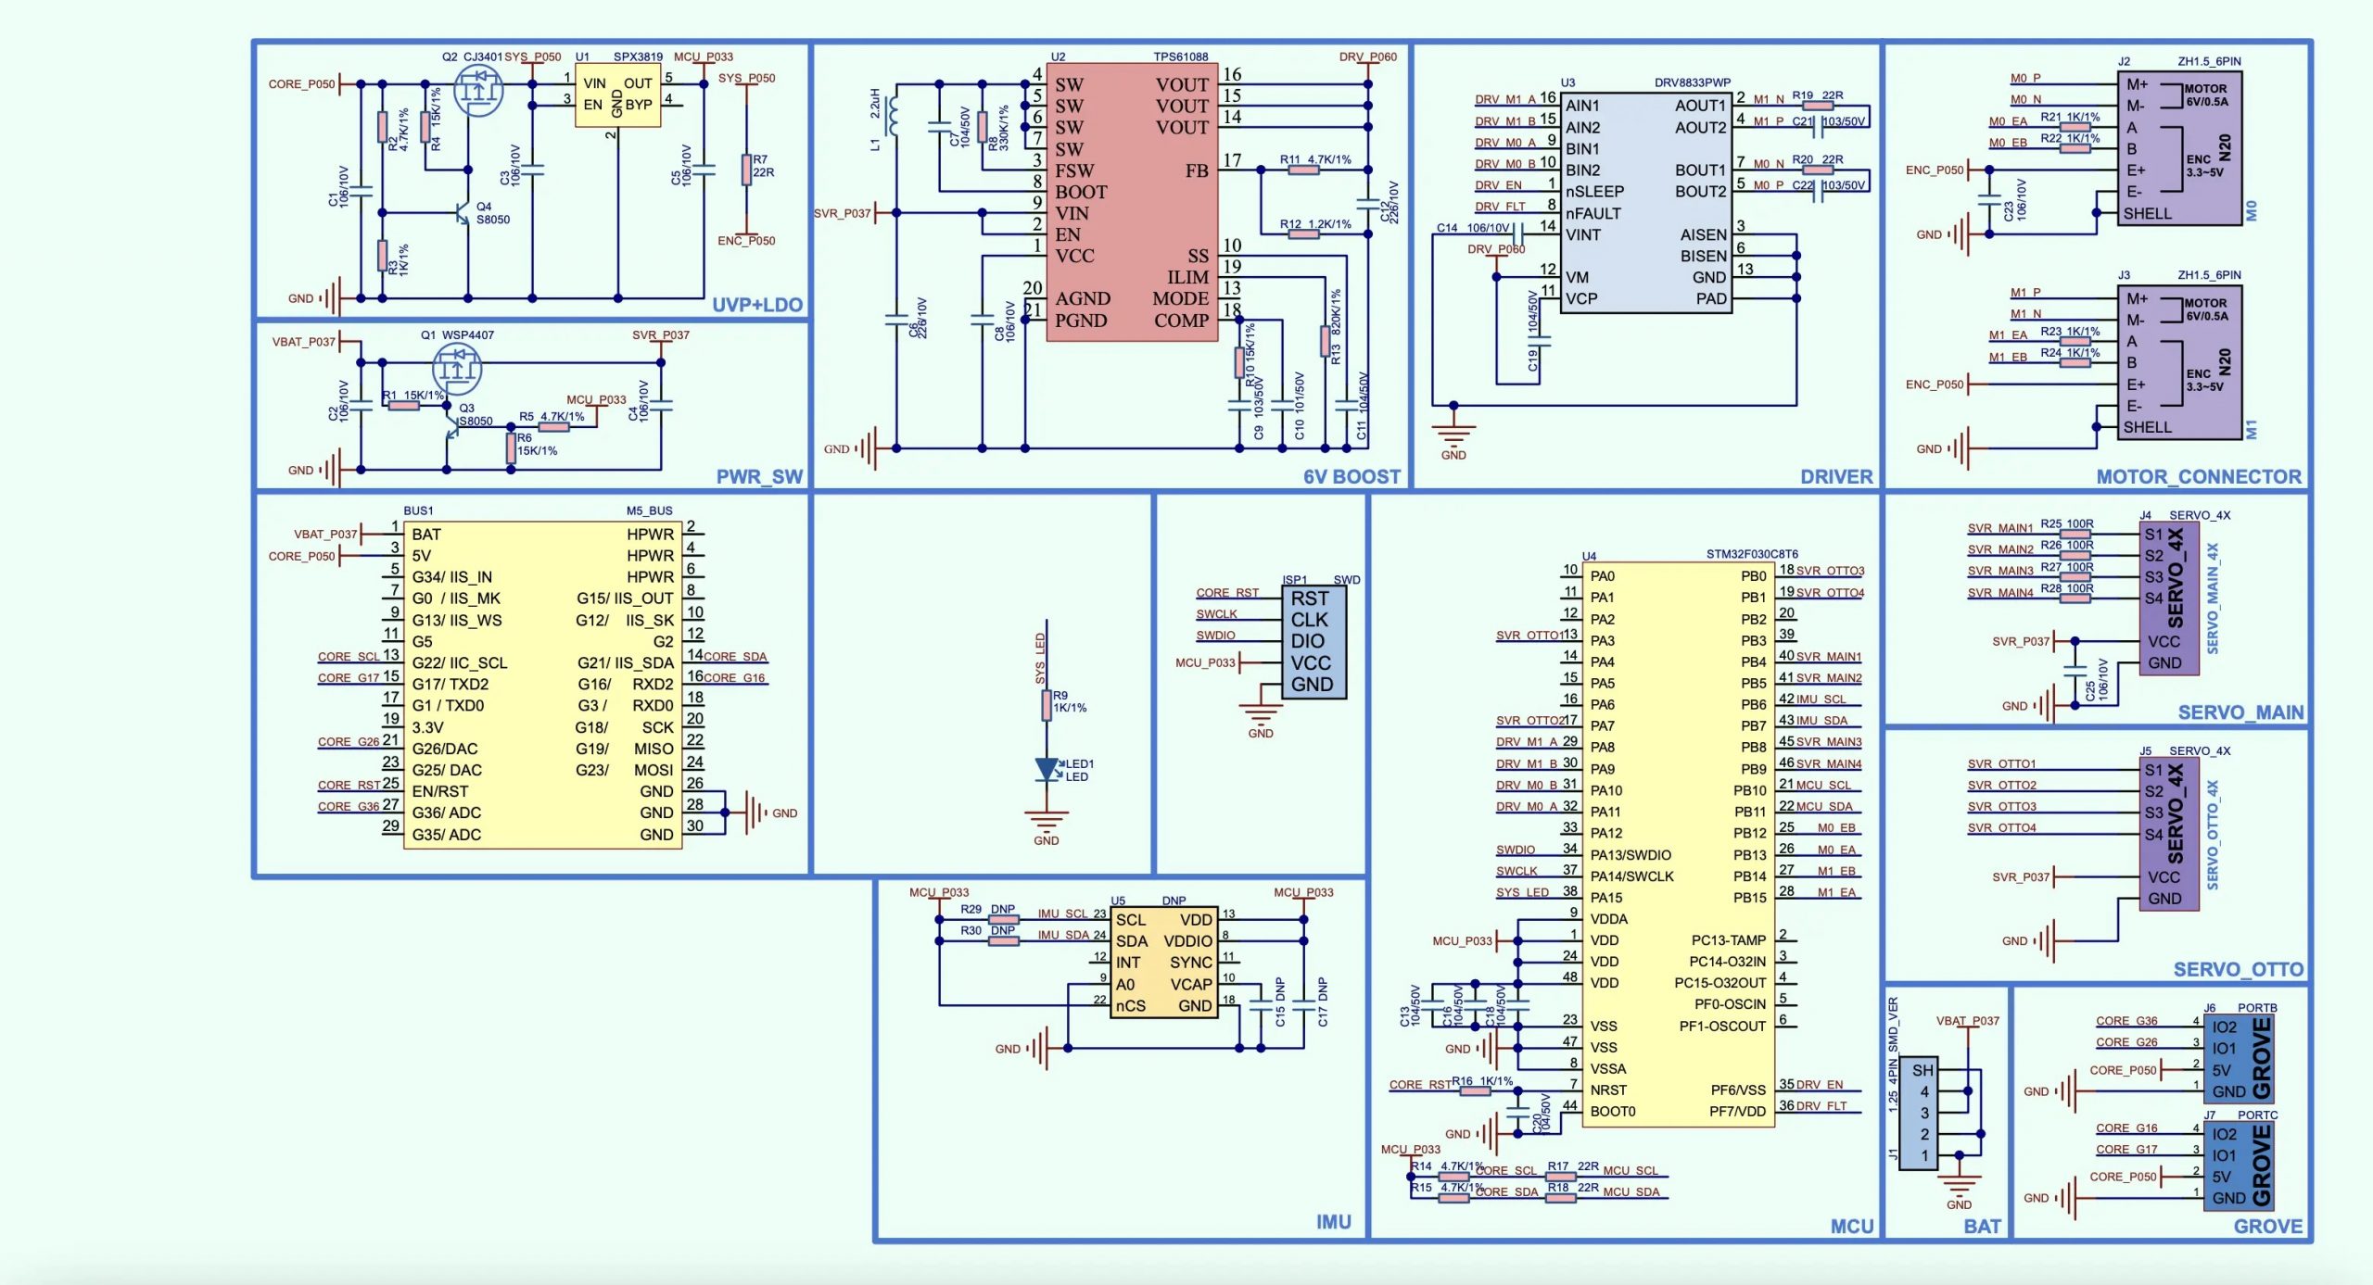This screenshot has height=1285, width=2373.
Task: Click the G22/ IIC_SCL pin on BUS1
Action: (460, 663)
